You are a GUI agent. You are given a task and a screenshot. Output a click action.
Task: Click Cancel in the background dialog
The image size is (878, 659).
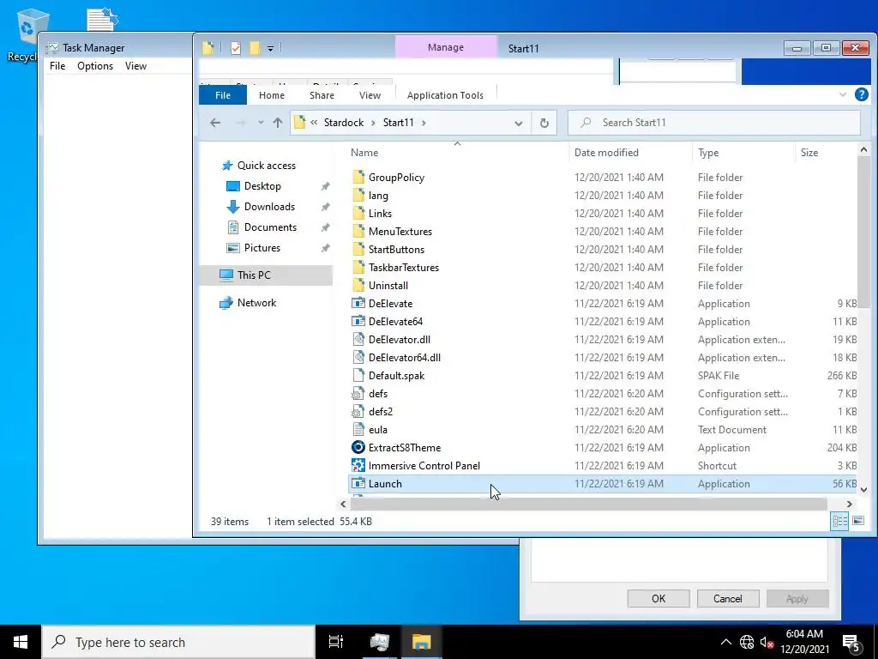click(727, 598)
